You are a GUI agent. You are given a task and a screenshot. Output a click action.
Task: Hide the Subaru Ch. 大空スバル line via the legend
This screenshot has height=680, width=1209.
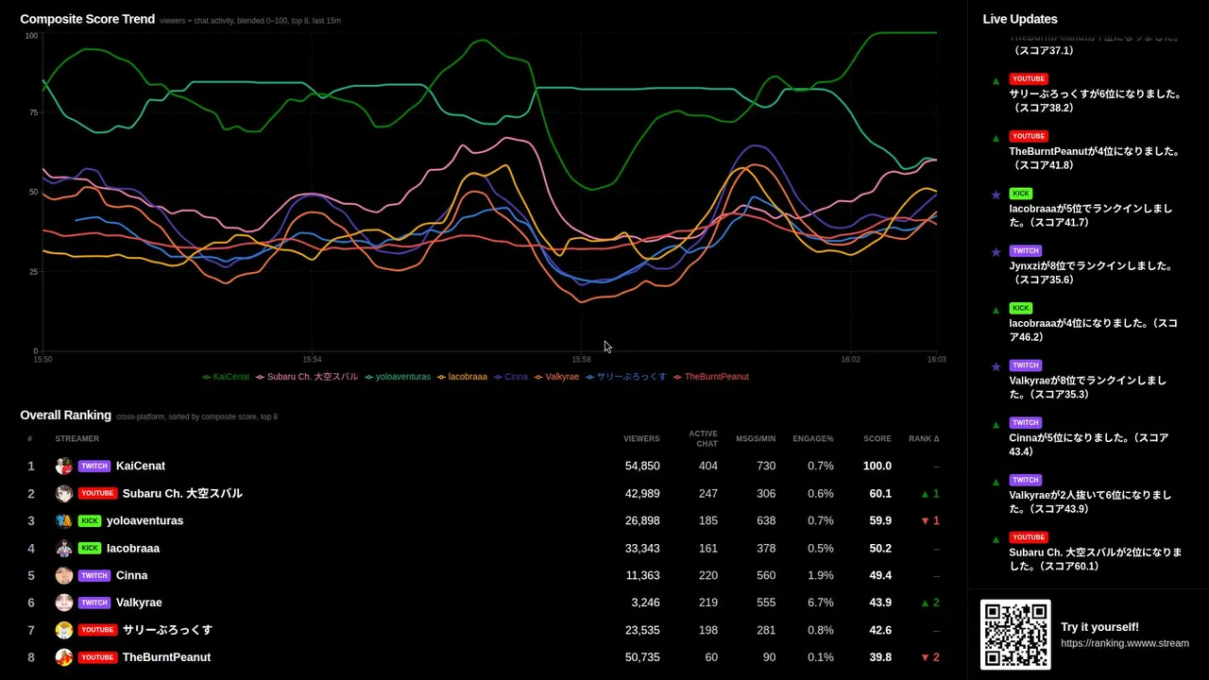[307, 377]
